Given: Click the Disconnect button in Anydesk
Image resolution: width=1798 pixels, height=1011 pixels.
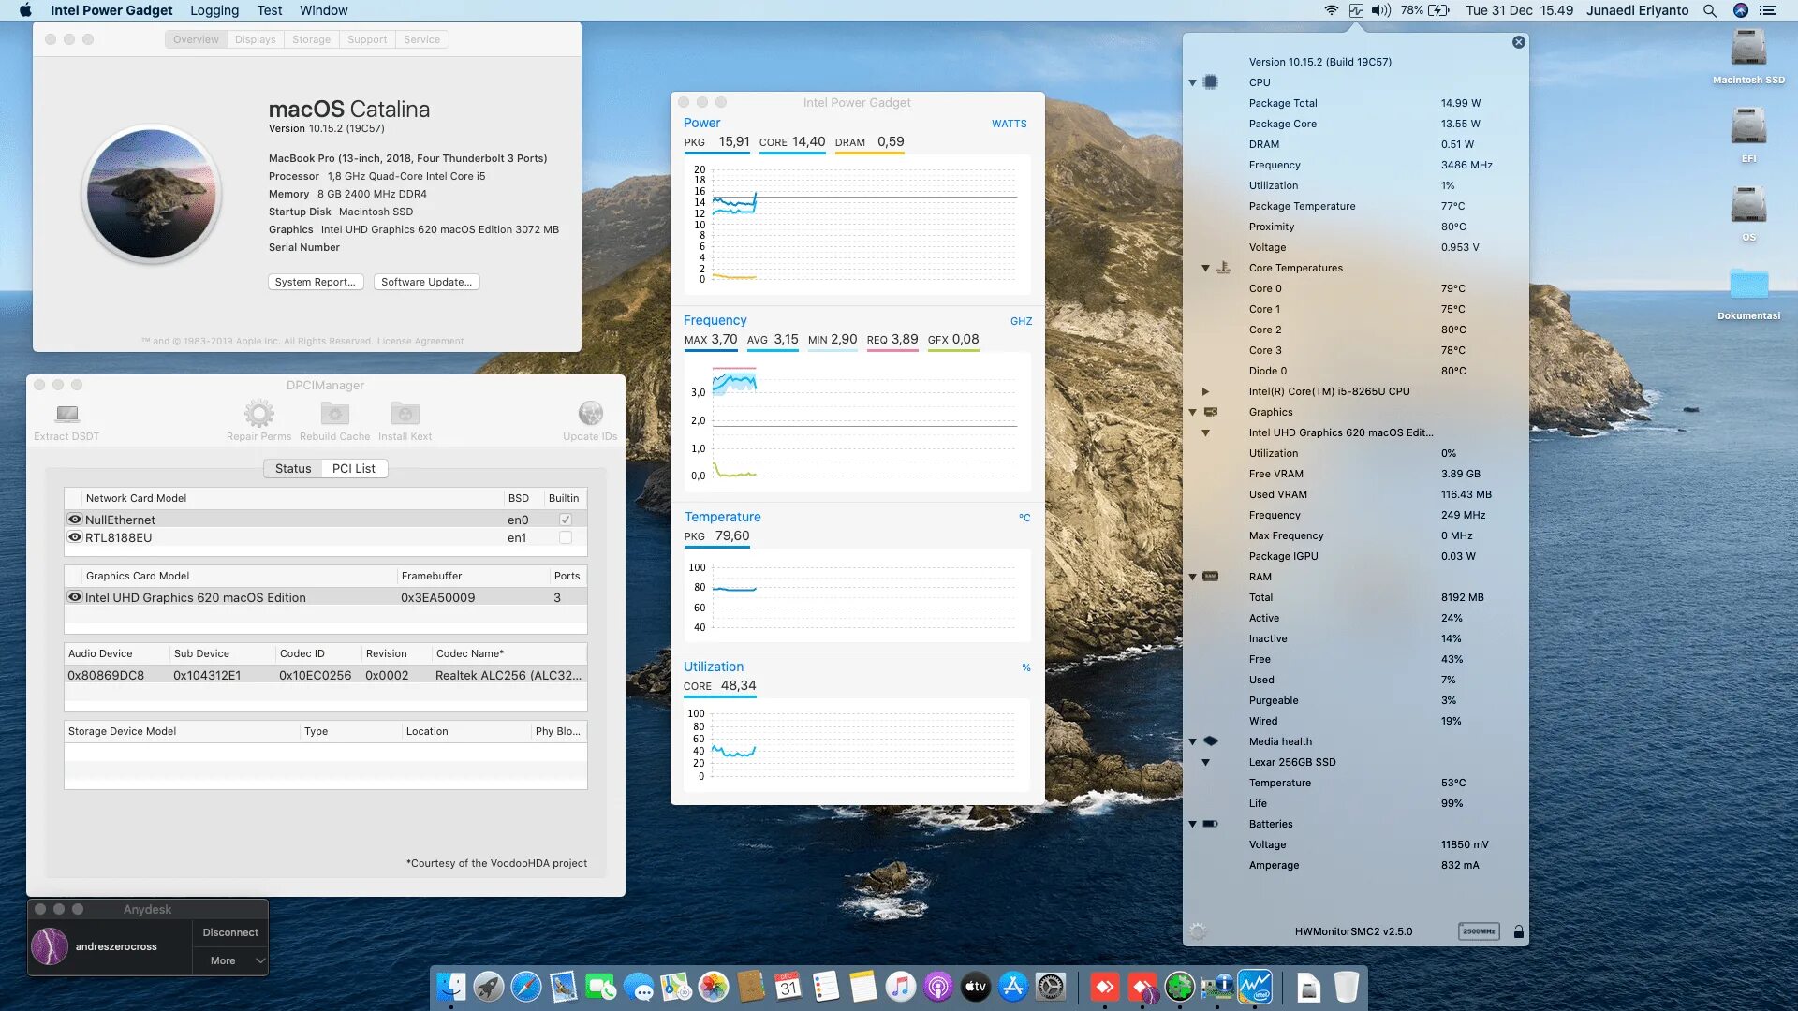Looking at the screenshot, I should [230, 932].
